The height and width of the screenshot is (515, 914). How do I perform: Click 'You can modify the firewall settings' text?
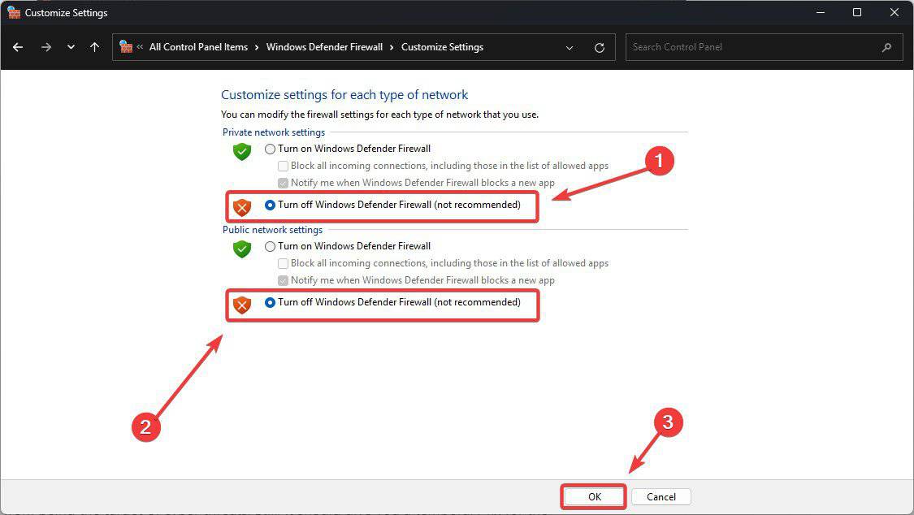(379, 115)
